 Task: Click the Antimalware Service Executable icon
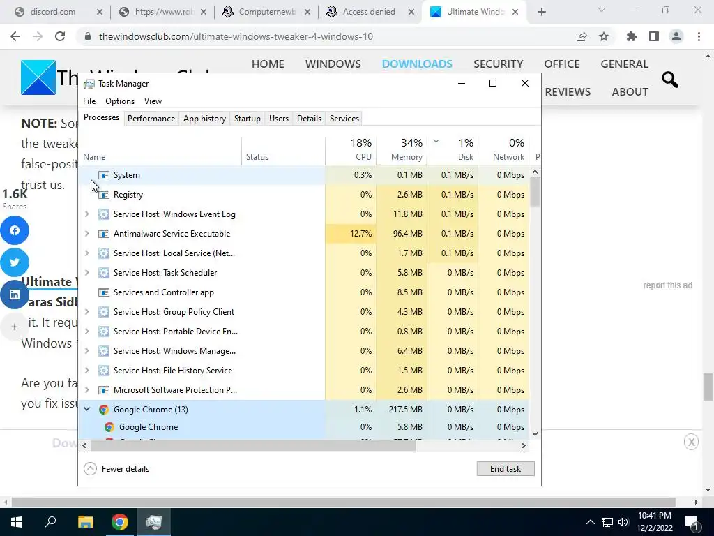click(104, 234)
